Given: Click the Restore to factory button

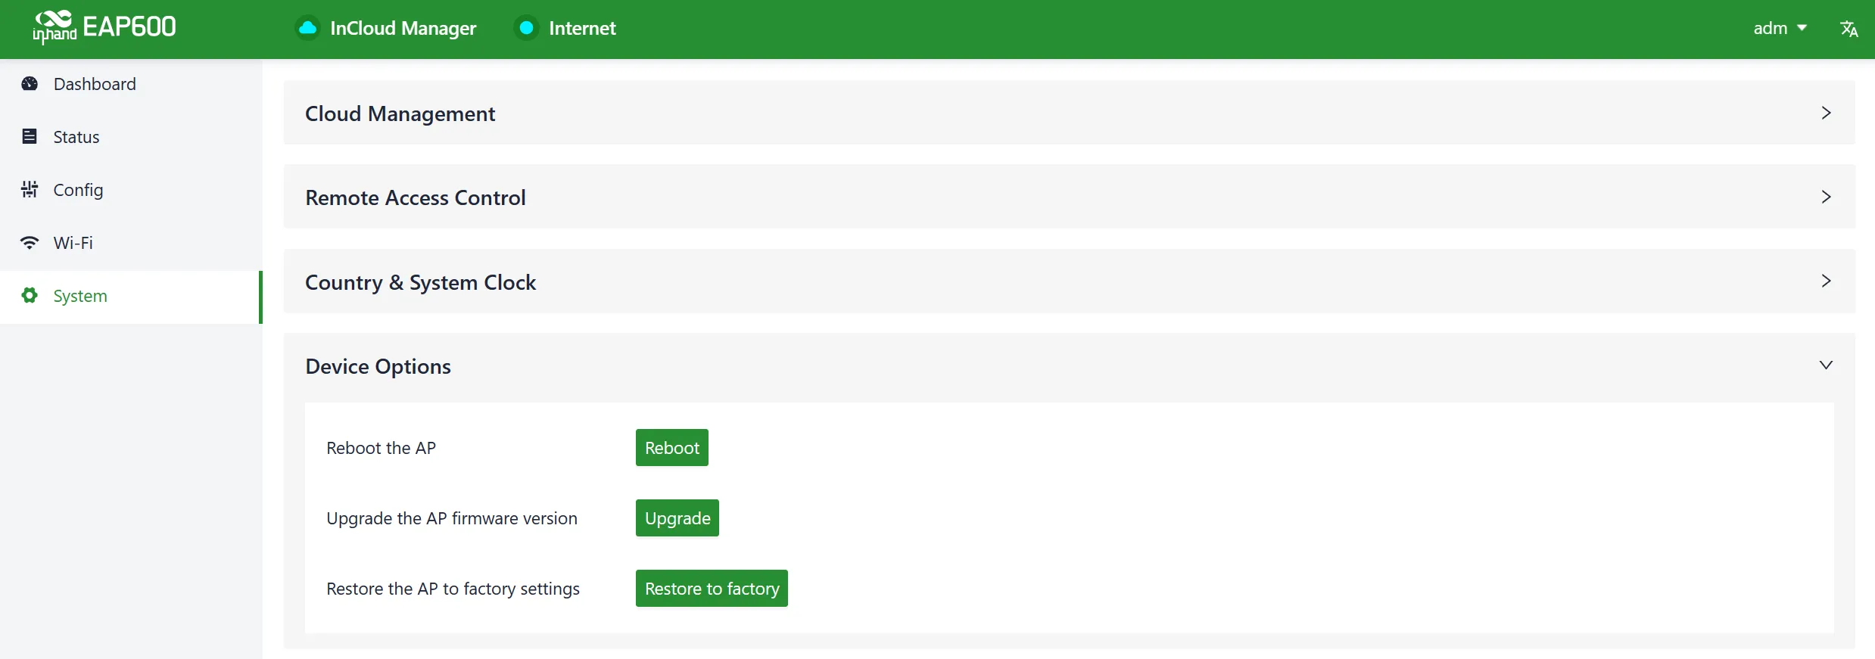Looking at the screenshot, I should tap(712, 589).
